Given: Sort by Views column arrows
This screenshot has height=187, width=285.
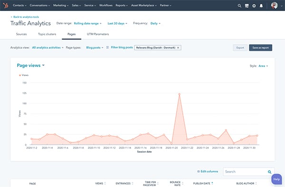Looking at the screenshot, I should point(105,183).
